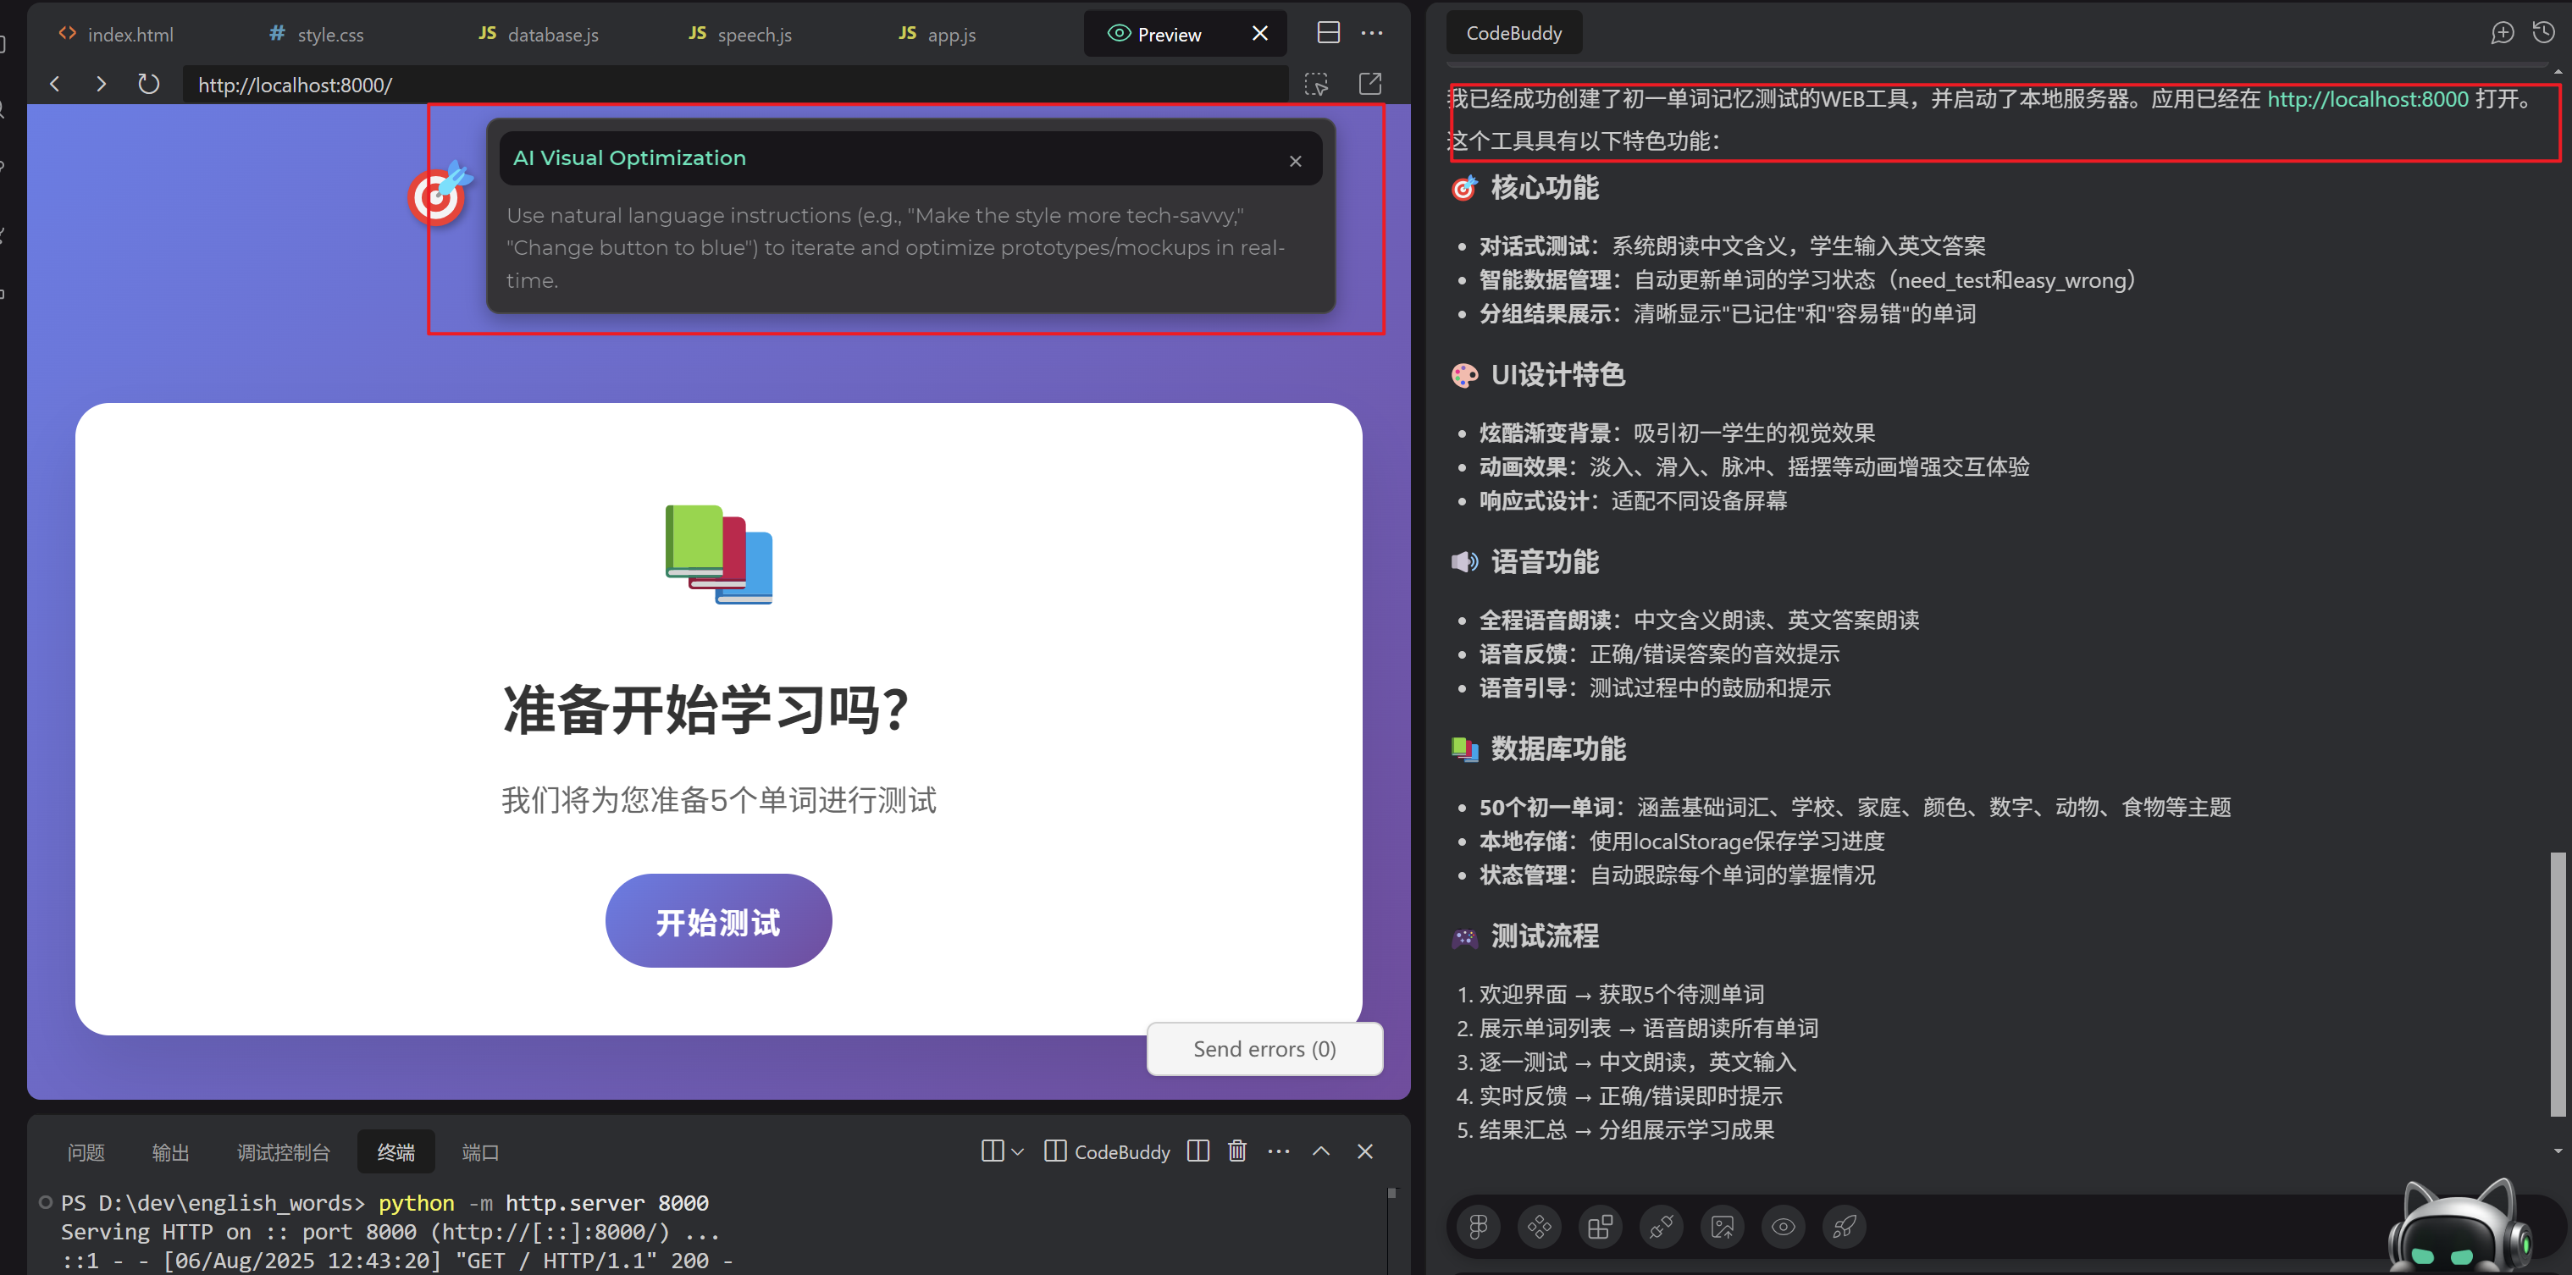Screen dimensions: 2572x1275
Task: Switch to the 输出 panel tab
Action: (x=169, y=1152)
